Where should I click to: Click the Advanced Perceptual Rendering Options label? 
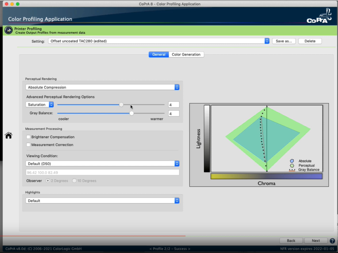(x=60, y=97)
